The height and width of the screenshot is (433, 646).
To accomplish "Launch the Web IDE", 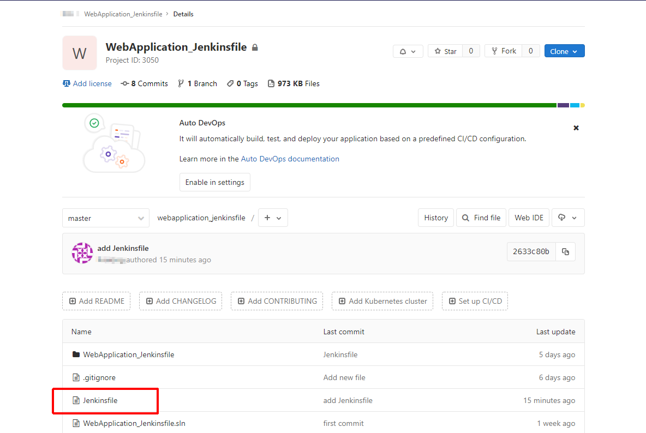I will click(529, 218).
